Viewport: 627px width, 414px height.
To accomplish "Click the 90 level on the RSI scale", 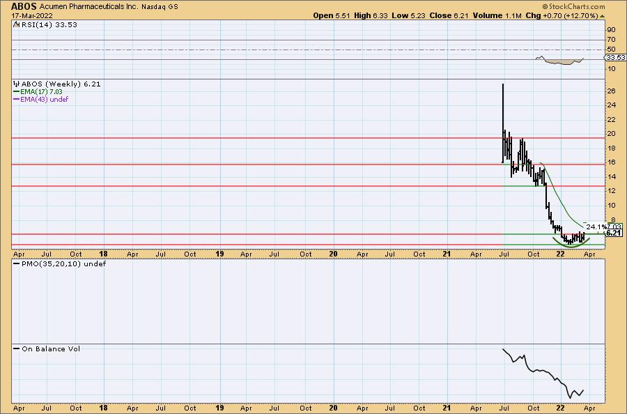I will (x=611, y=29).
